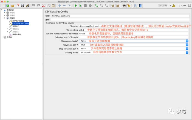Redo the last undone change
Image resolution: width=192 pixels, height=120 pixels.
pos(38,6)
